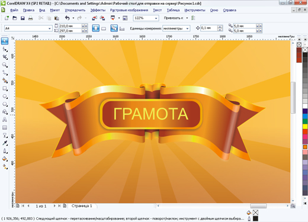Select the Freehand drawing tool
This screenshot has height=222, width=308.
pos(5,73)
